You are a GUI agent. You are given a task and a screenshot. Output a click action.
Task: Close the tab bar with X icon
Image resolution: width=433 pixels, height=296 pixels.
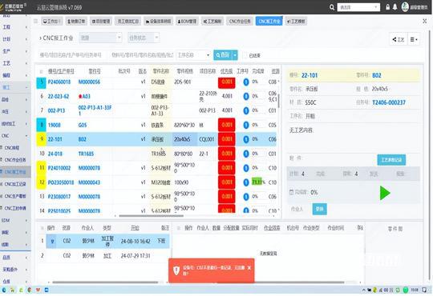click(425, 21)
